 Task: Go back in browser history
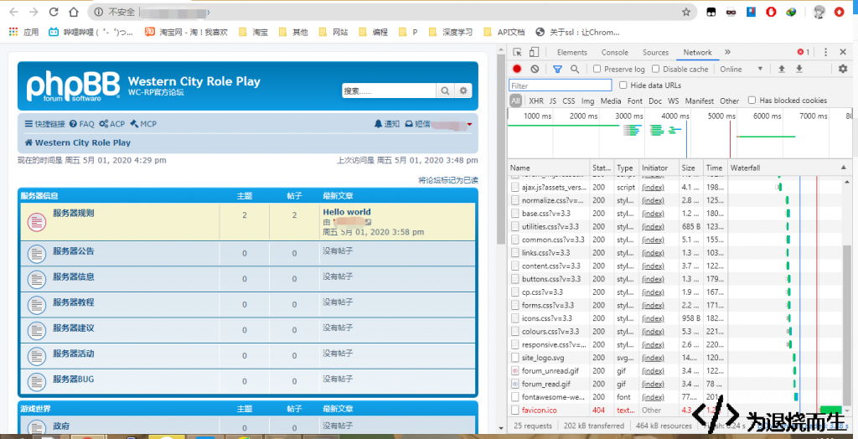[14, 12]
